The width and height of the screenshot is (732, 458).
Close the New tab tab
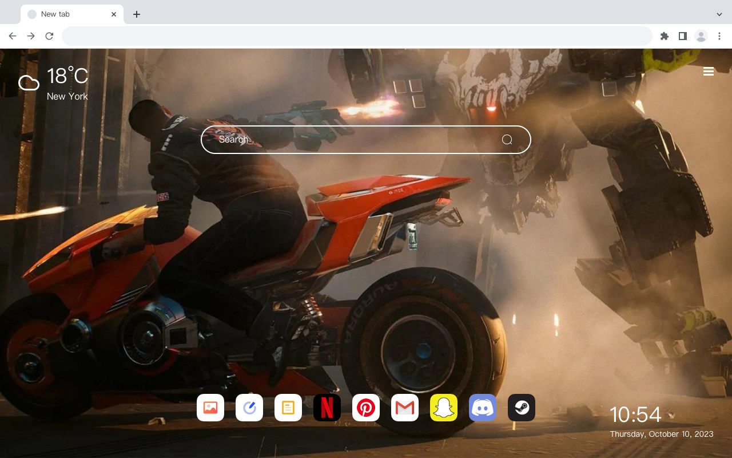click(x=114, y=14)
